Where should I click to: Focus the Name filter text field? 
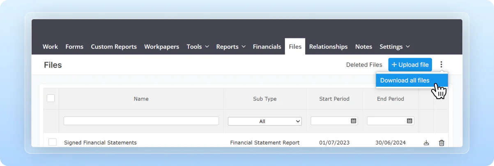pyautogui.click(x=141, y=121)
